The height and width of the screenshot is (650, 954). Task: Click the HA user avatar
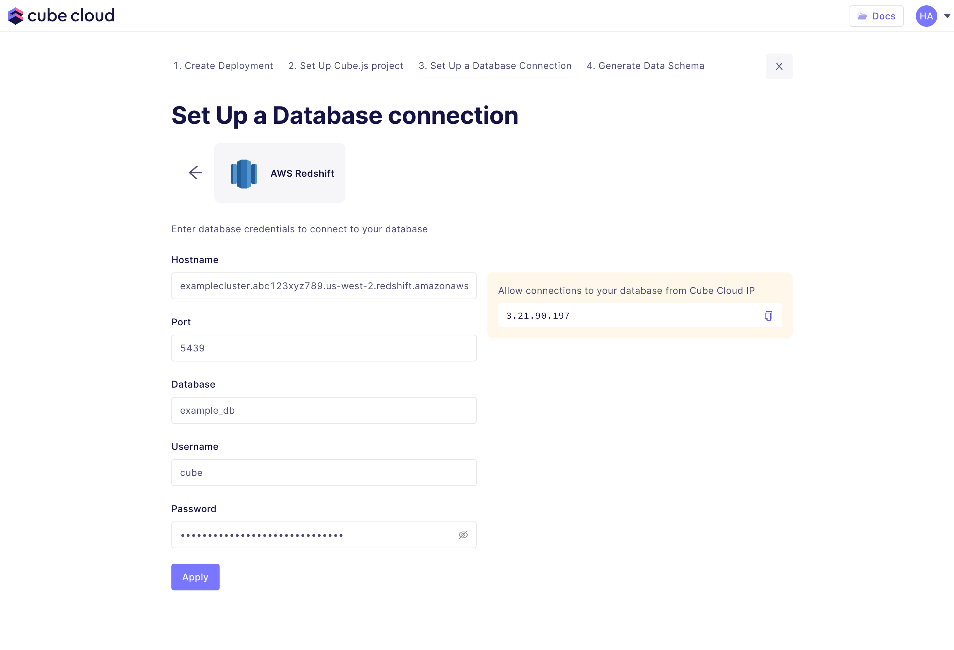[x=926, y=16]
